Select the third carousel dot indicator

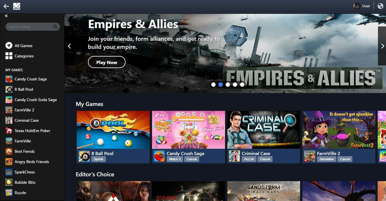point(228,84)
